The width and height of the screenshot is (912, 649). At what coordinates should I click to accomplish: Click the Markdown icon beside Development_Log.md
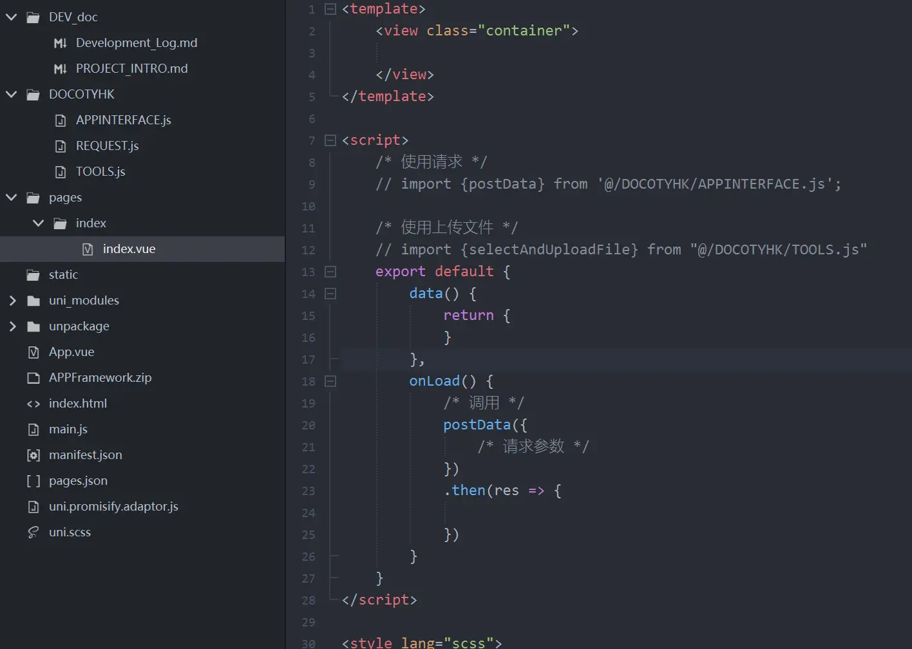[x=61, y=43]
